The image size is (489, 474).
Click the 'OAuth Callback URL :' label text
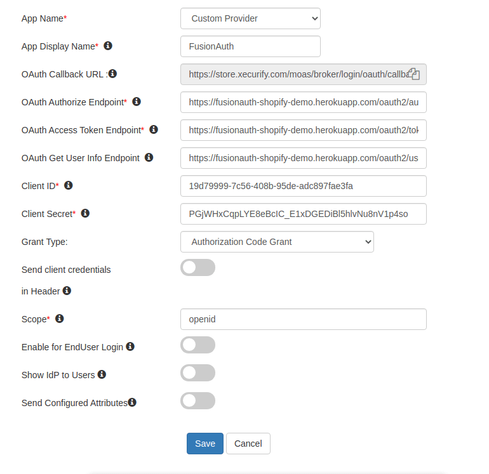pyautogui.click(x=65, y=74)
